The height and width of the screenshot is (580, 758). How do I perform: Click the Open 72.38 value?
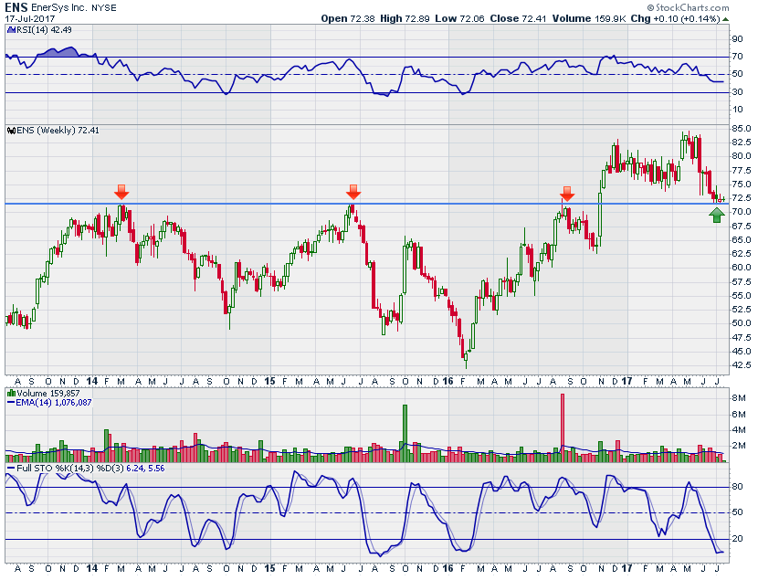(x=348, y=19)
